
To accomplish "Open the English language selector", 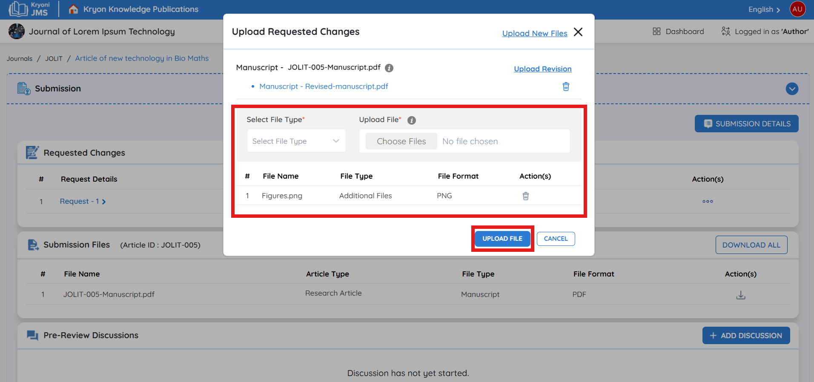I will click(764, 9).
